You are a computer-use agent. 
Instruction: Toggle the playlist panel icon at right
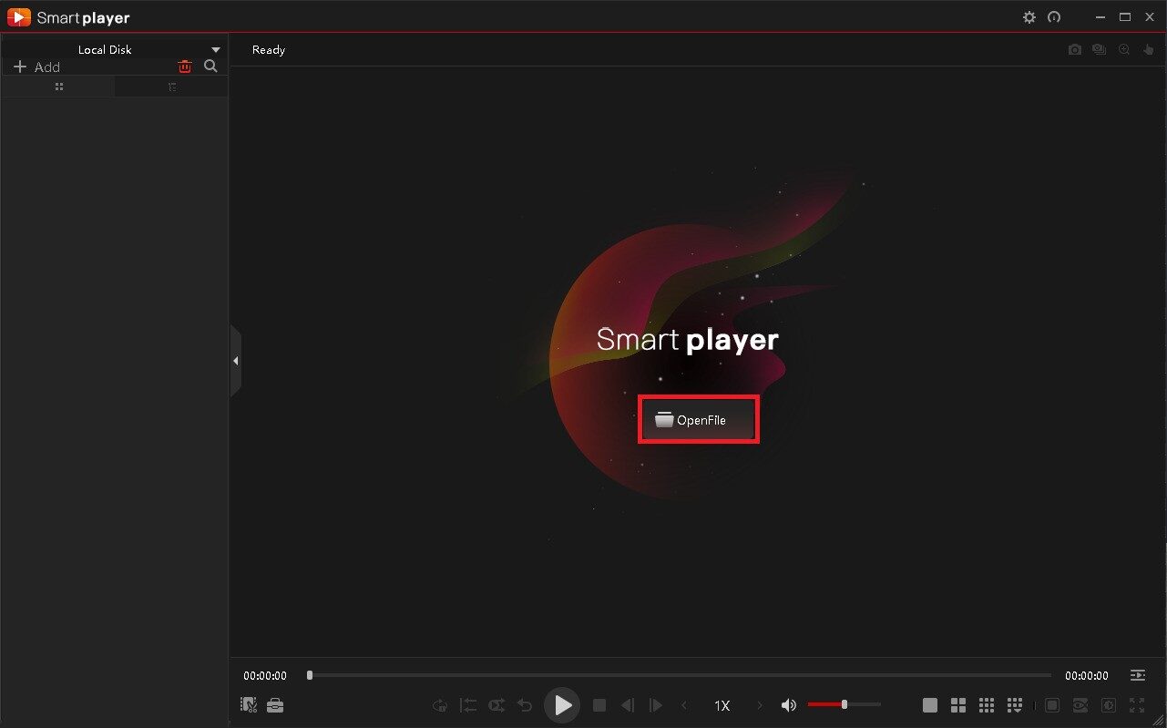(x=1138, y=675)
